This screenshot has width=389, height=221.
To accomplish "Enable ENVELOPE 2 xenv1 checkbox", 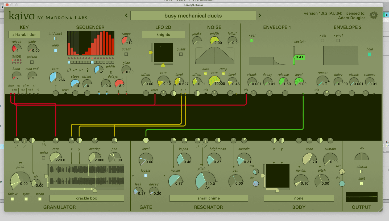I will [338, 41].
